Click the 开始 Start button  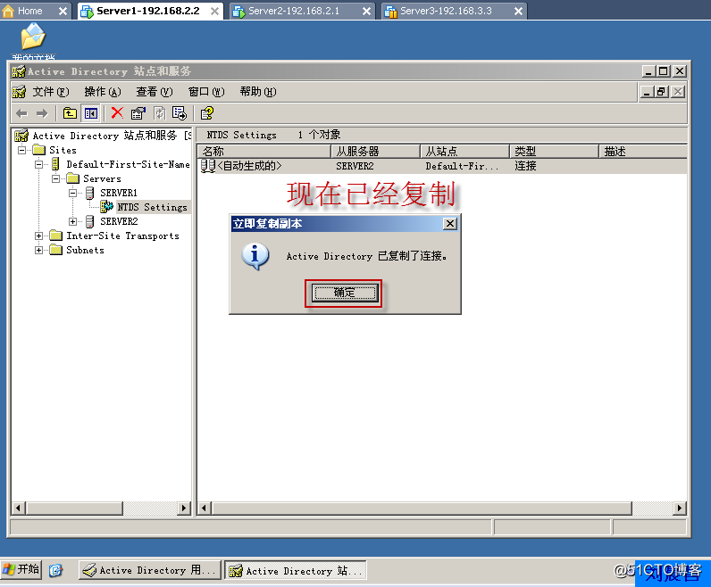(21, 569)
